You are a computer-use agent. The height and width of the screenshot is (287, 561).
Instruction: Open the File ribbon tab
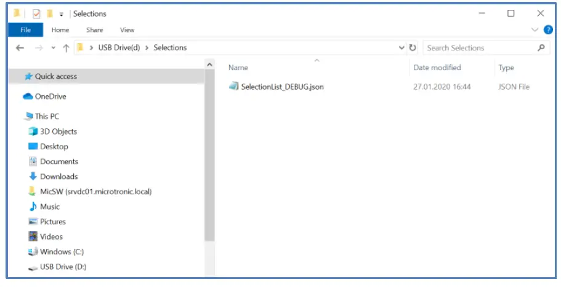pyautogui.click(x=25, y=30)
